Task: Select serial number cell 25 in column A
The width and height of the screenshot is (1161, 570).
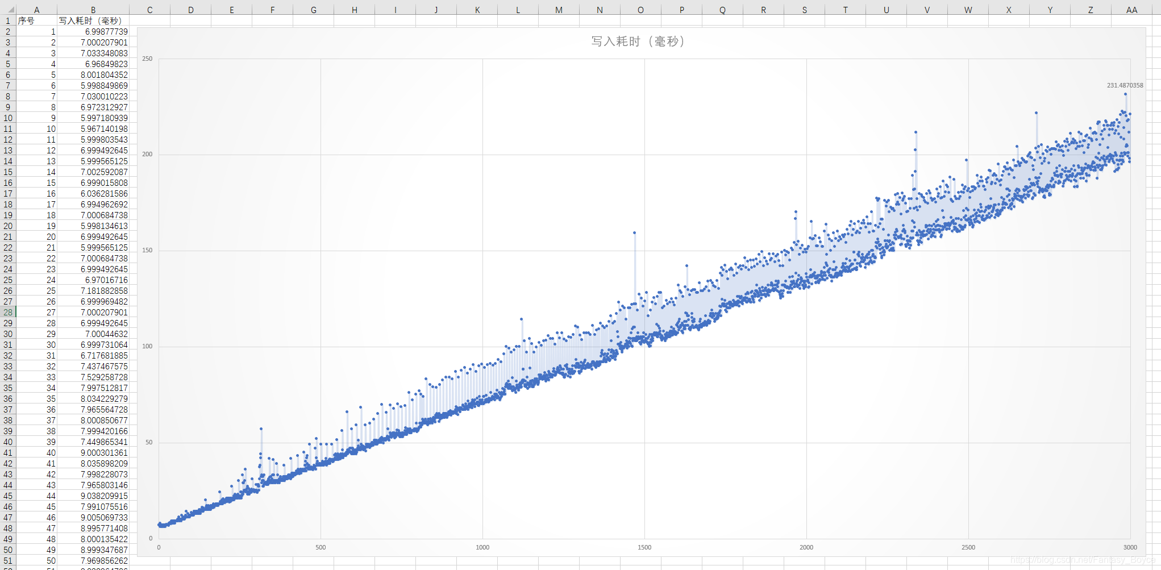Action: click(x=36, y=290)
